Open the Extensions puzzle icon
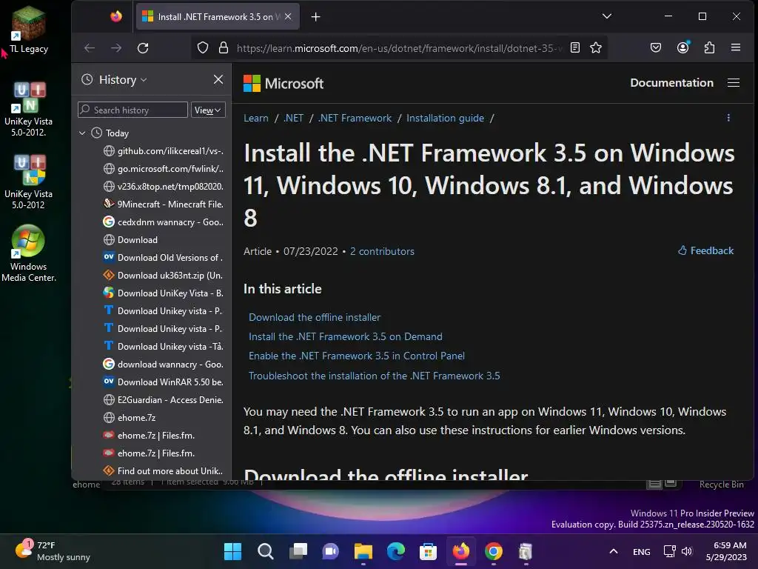 pos(709,48)
